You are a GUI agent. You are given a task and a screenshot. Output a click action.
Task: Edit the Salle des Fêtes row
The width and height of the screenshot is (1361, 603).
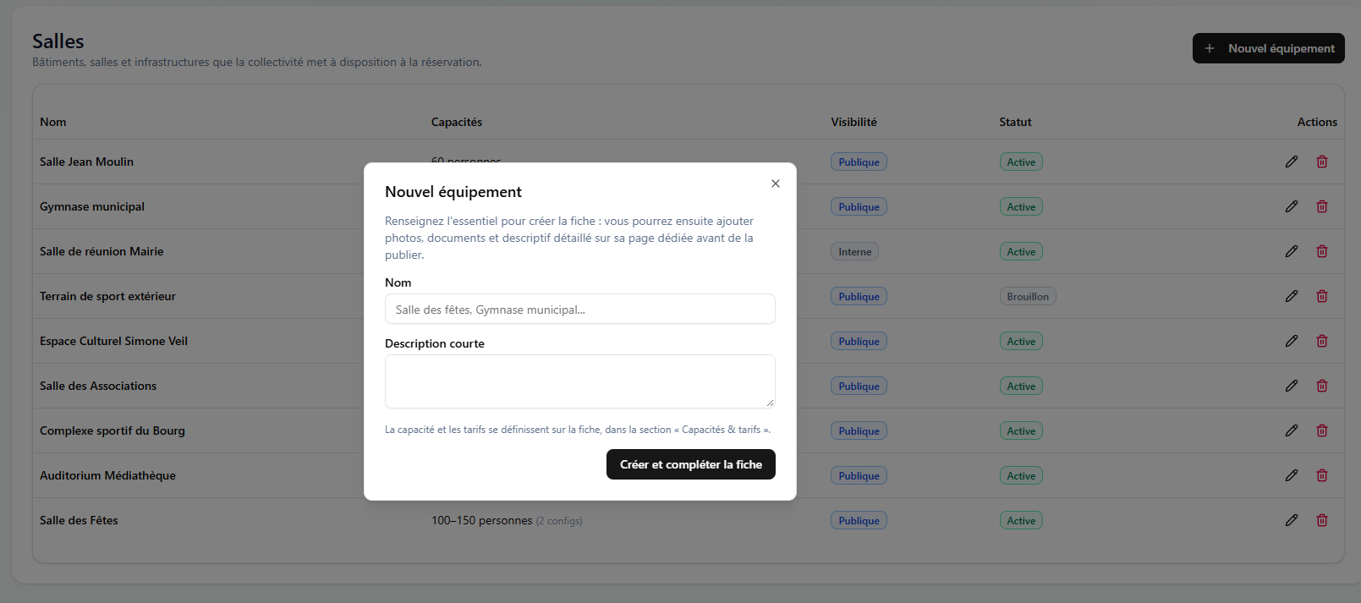[x=1292, y=520]
